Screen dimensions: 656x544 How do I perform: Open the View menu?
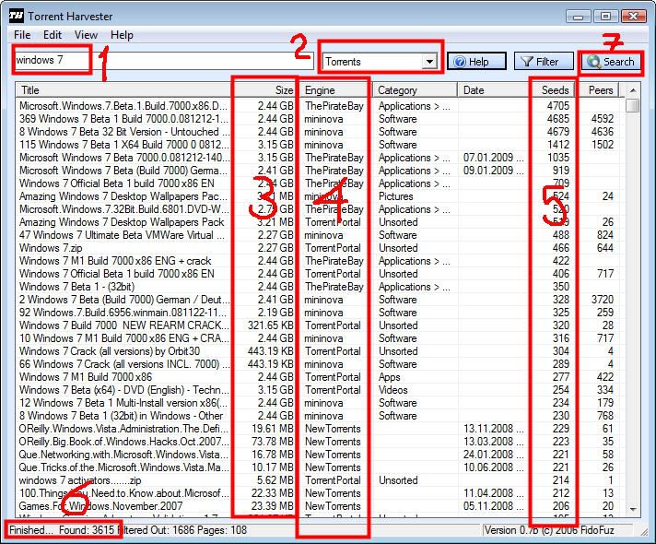click(86, 35)
